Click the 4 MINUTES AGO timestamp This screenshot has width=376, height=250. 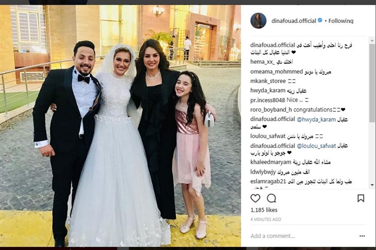coord(266,219)
